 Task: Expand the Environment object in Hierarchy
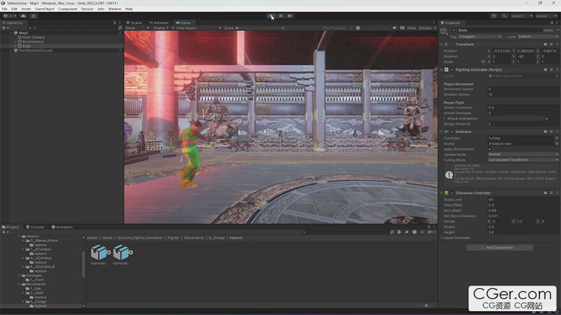15,42
